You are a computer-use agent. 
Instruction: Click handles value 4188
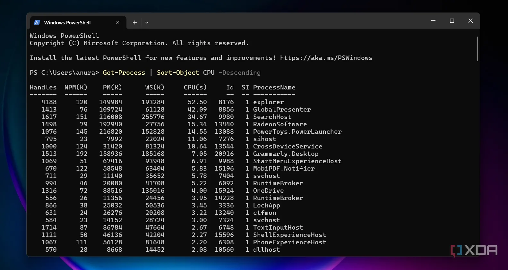coord(49,102)
